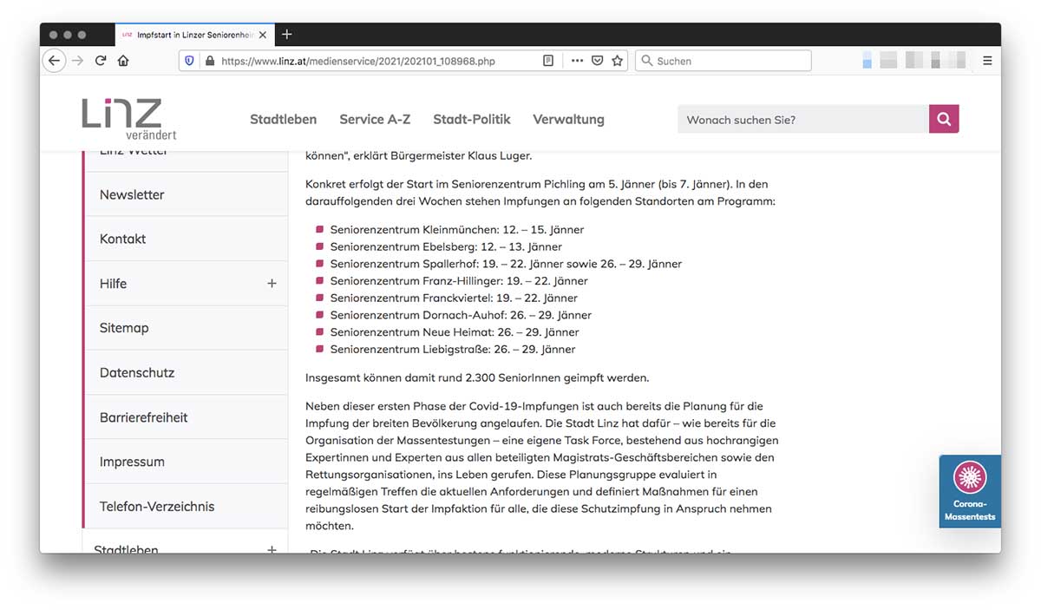This screenshot has width=1041, height=610.
Task: Go to Datenschutz page in sidebar
Action: (x=137, y=373)
